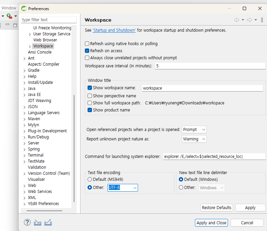Screen dimensions: 267x231
Task: Select Default (Windows) line delimiter radio
Action: click(181, 179)
